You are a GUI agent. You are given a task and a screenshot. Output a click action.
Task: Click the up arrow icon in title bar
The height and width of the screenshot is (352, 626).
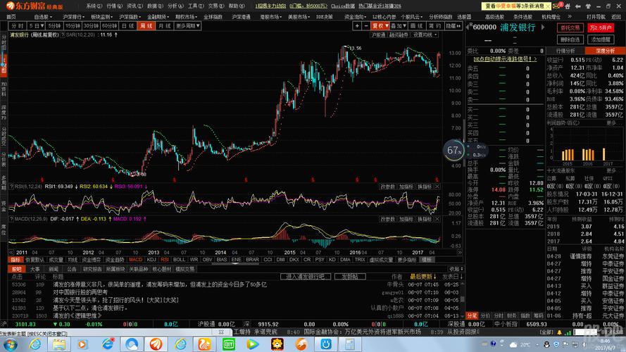pyautogui.click(x=588, y=6)
